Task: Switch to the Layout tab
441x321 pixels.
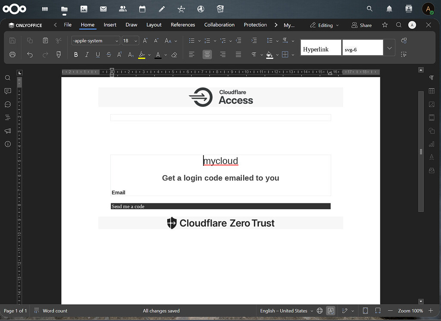Action: (154, 25)
